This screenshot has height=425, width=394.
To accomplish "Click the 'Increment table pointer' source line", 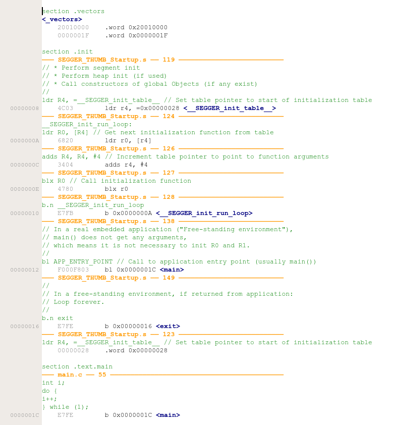I will (185, 156).
